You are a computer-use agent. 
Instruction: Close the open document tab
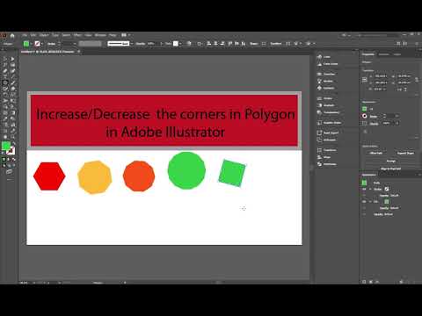[78, 52]
